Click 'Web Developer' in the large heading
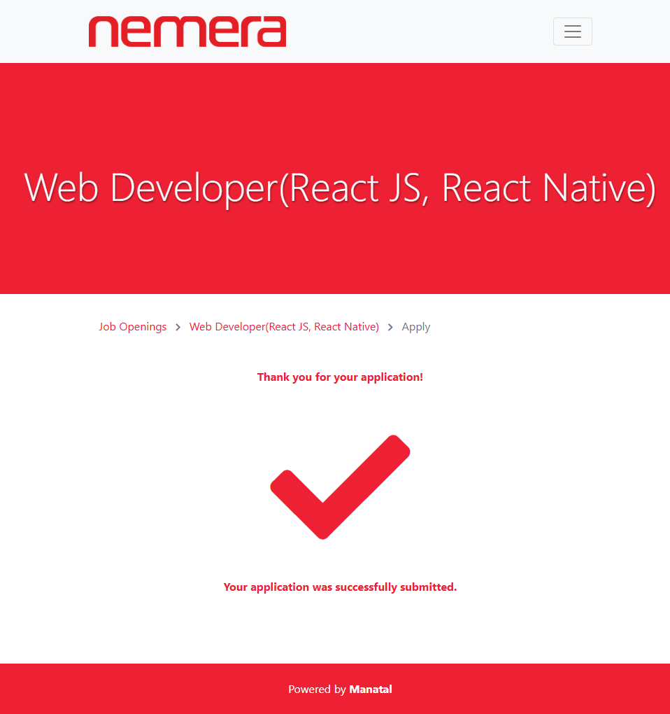 pyautogui.click(x=150, y=188)
